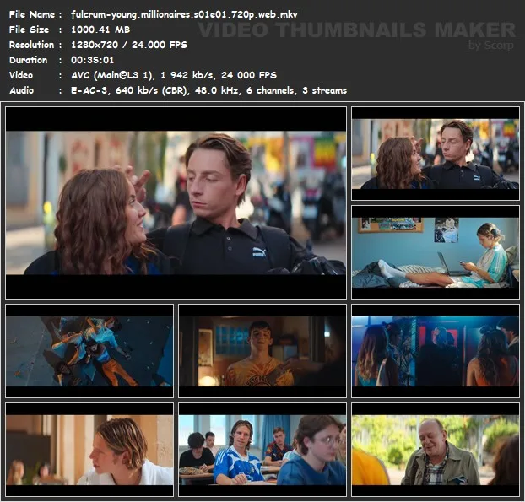Image resolution: width=525 pixels, height=502 pixels.
Task: Click file name fulcrum-young.millionaires.s01e01.720p.web.mkv
Action: pos(184,14)
